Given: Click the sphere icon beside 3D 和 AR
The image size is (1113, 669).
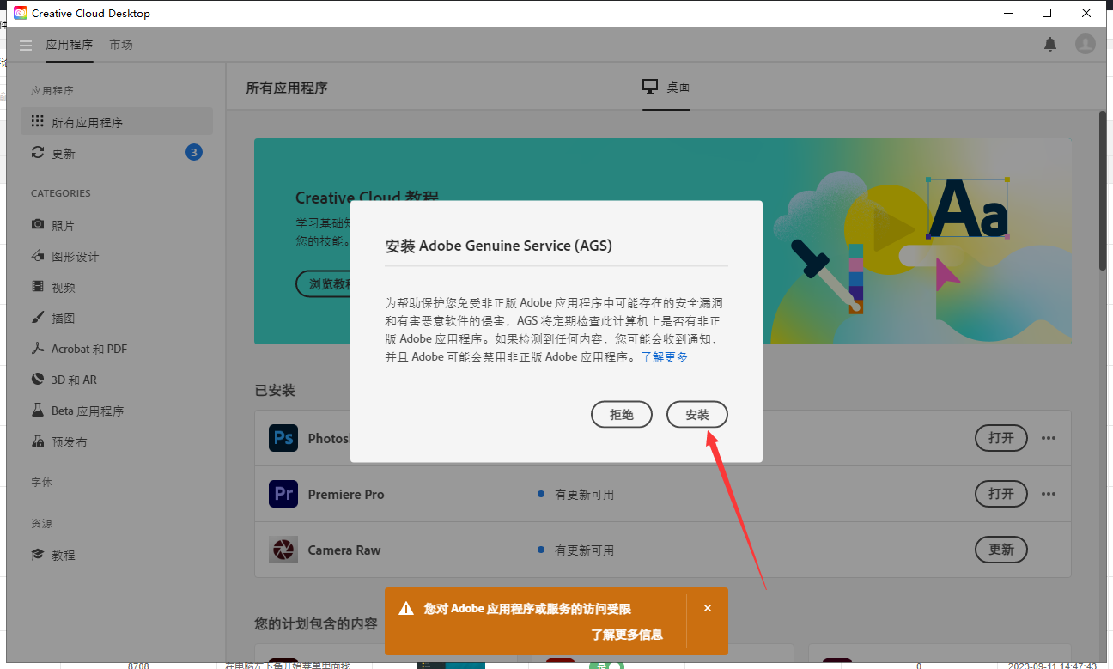Looking at the screenshot, I should (38, 380).
